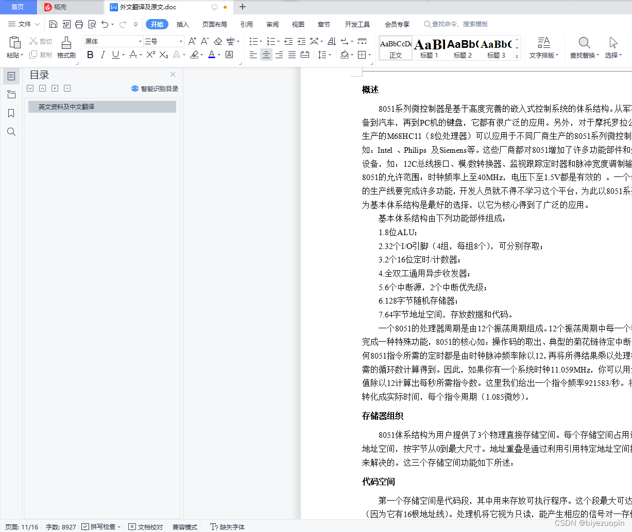Image resolution: width=632 pixels, height=532 pixels.
Task: Click the Undo icon
Action: pos(106,24)
